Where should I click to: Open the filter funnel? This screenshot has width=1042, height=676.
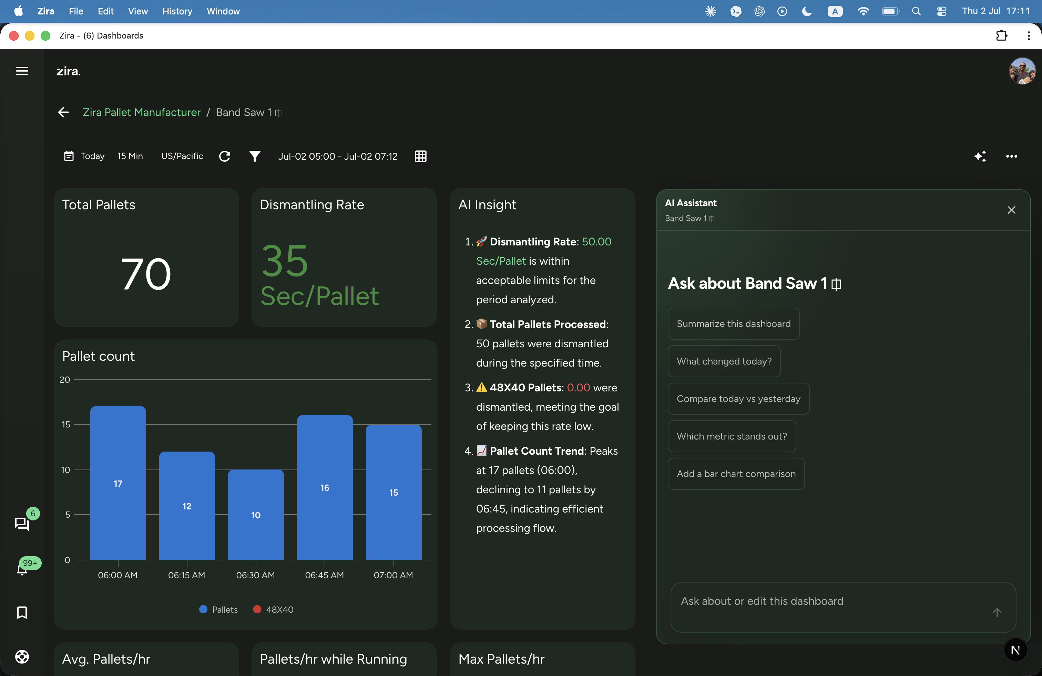pos(255,156)
